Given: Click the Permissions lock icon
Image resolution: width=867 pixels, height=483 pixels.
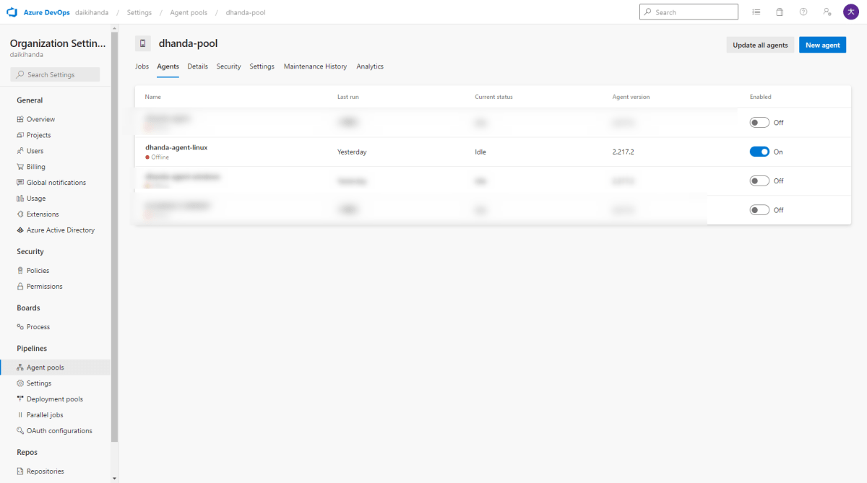Looking at the screenshot, I should tap(20, 287).
